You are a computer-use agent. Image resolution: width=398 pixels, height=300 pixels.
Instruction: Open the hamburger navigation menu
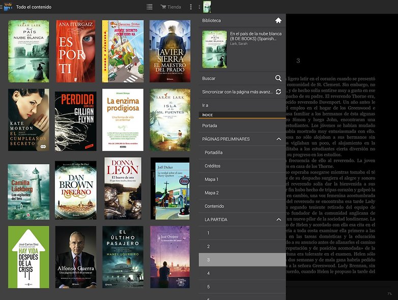point(1,7)
